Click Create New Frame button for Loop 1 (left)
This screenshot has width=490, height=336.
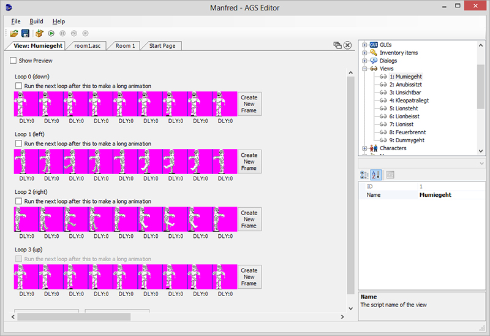249,162
